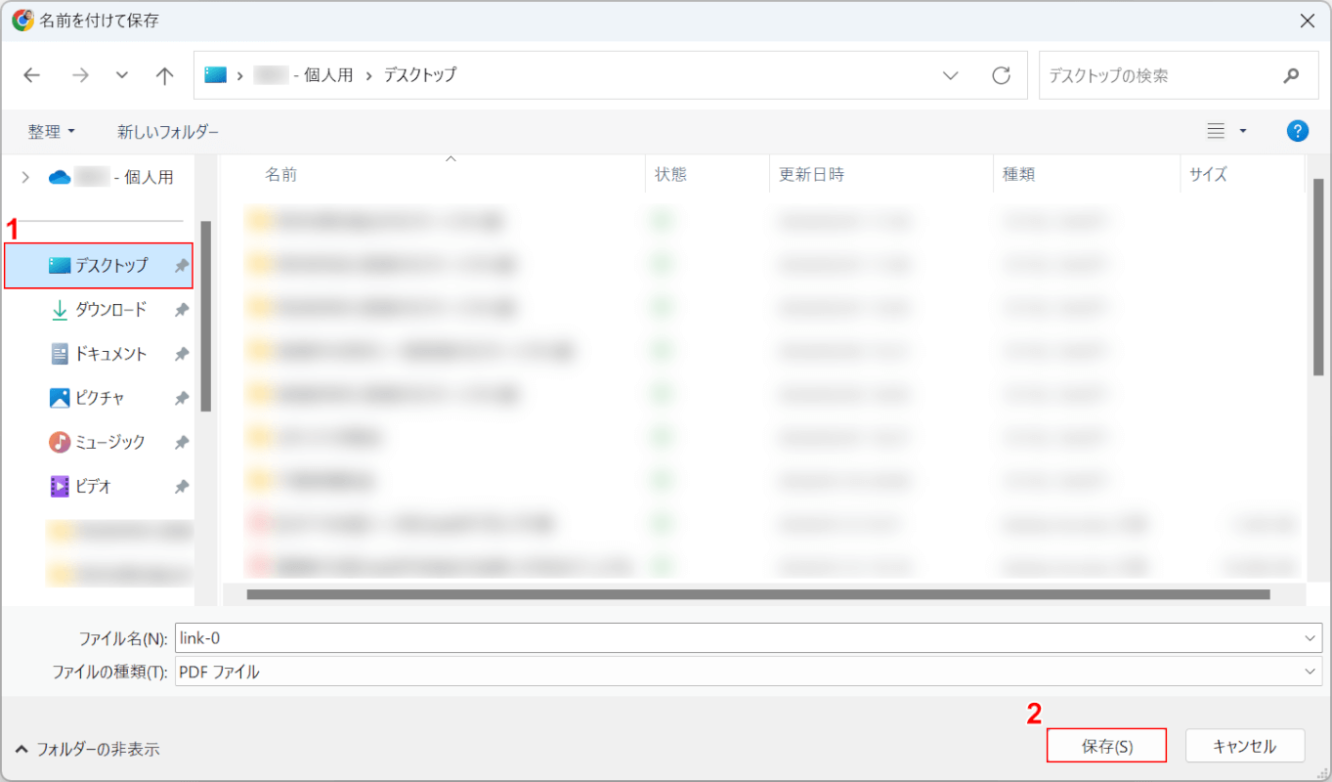Image resolution: width=1332 pixels, height=782 pixels.
Task: Collapse folders with フォルダーの非表示
Action: (x=87, y=750)
